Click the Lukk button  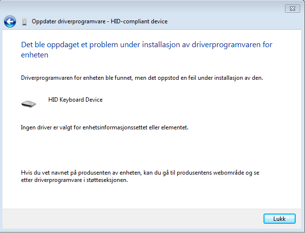(280, 219)
